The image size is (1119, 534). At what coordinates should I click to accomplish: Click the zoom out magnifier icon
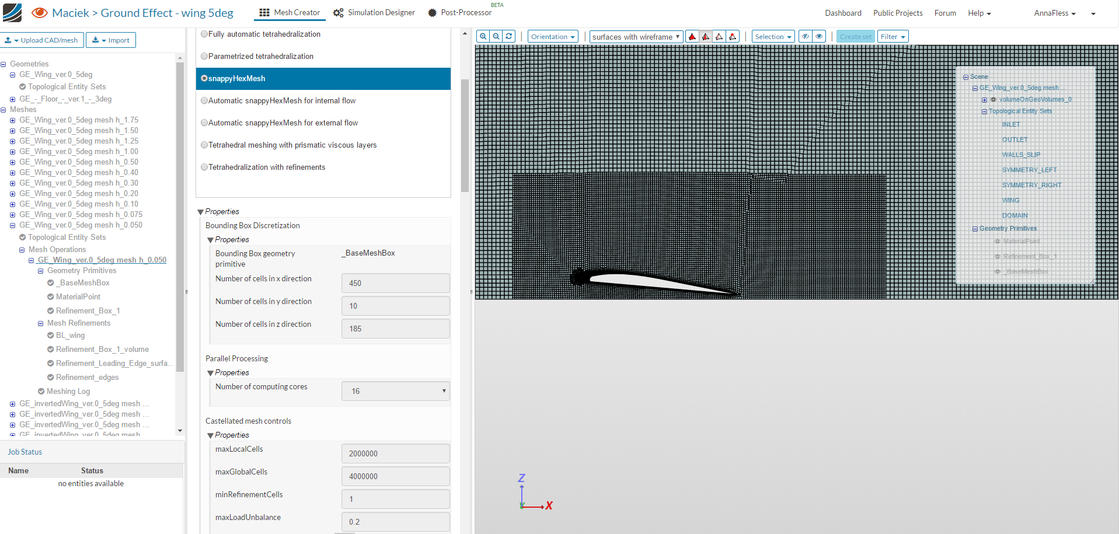tap(496, 37)
